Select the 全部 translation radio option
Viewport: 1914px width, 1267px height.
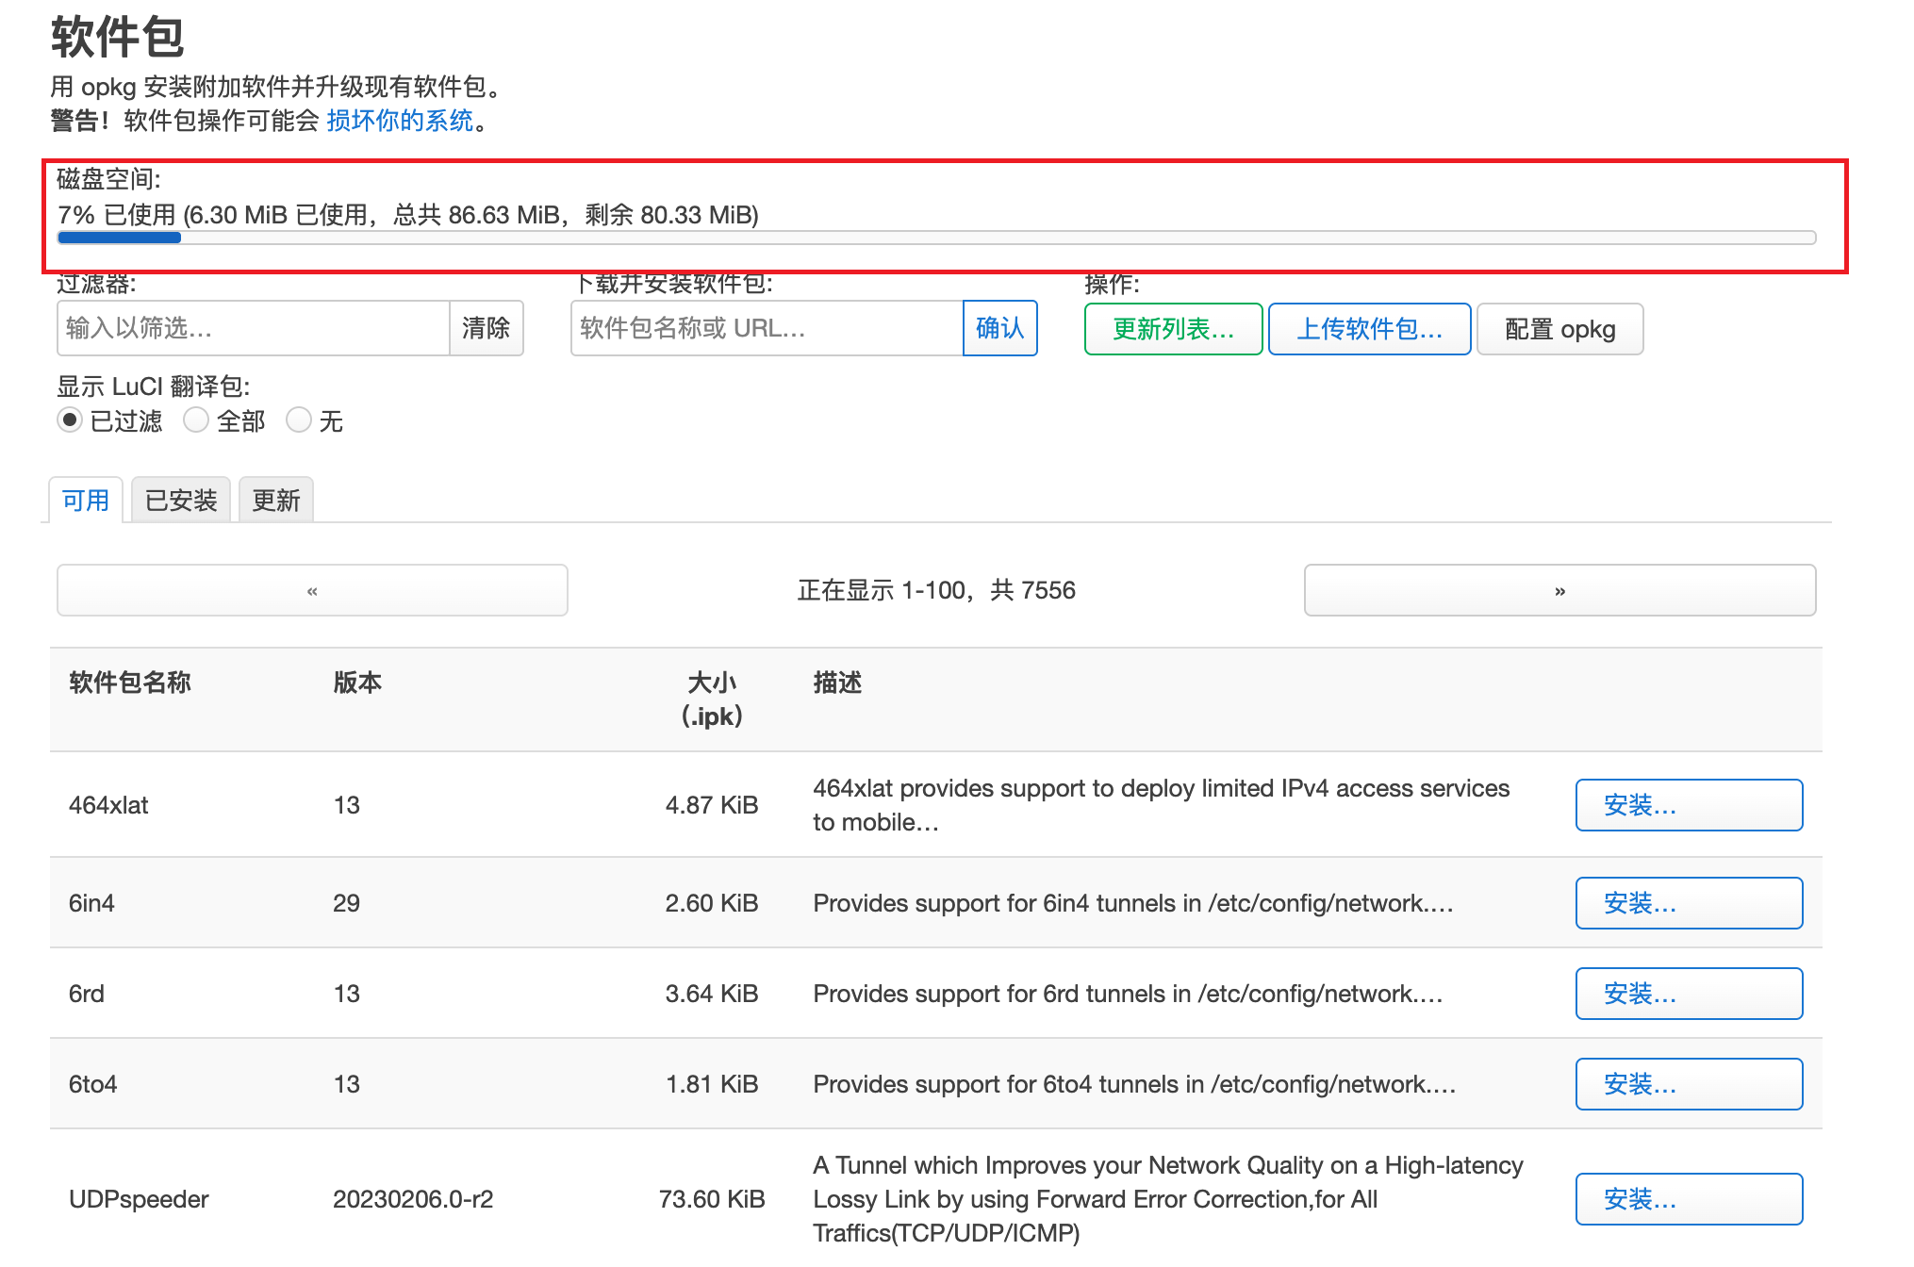(x=196, y=420)
